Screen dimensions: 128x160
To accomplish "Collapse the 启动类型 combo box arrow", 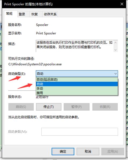I will 116,74.
